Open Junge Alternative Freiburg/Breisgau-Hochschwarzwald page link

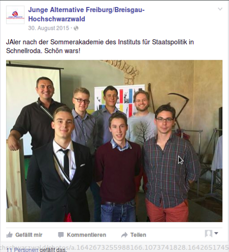pyautogui.click(x=86, y=14)
